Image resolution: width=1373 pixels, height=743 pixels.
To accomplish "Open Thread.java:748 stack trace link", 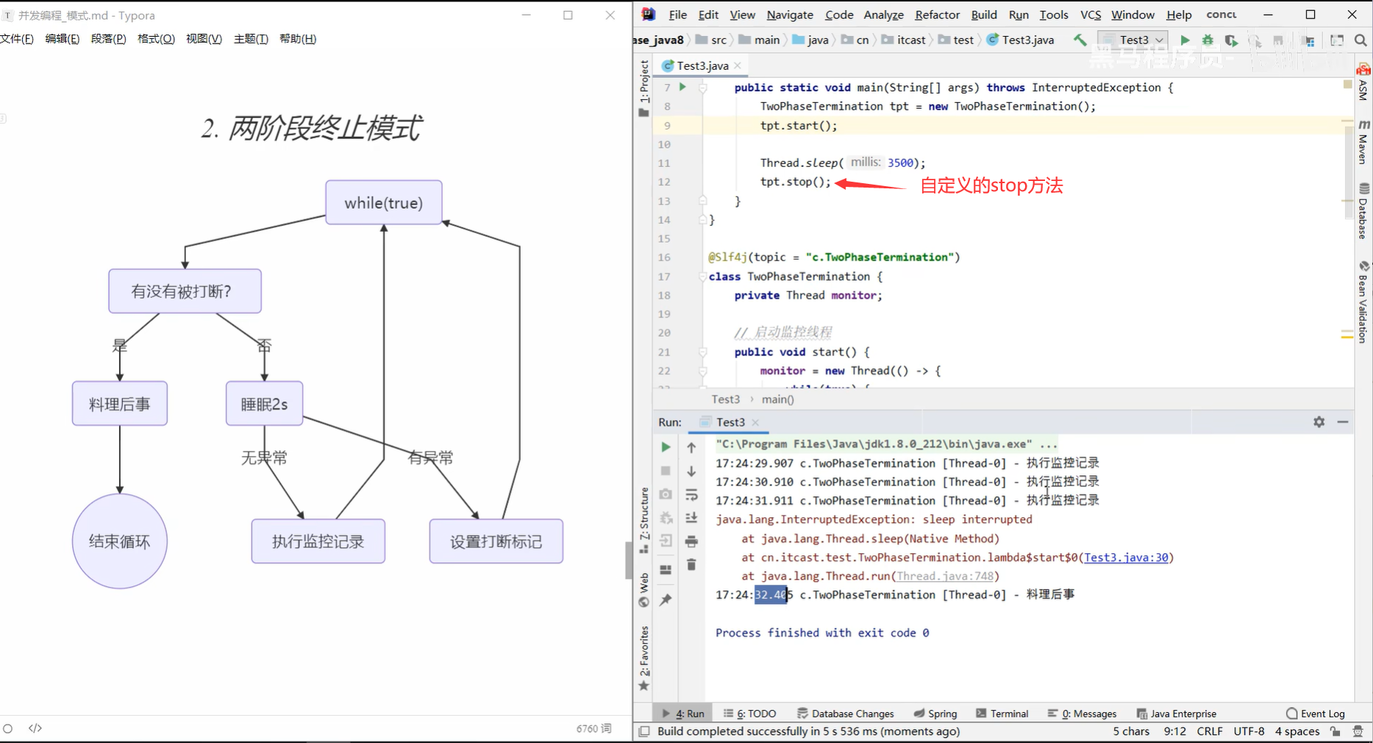I will click(x=945, y=576).
